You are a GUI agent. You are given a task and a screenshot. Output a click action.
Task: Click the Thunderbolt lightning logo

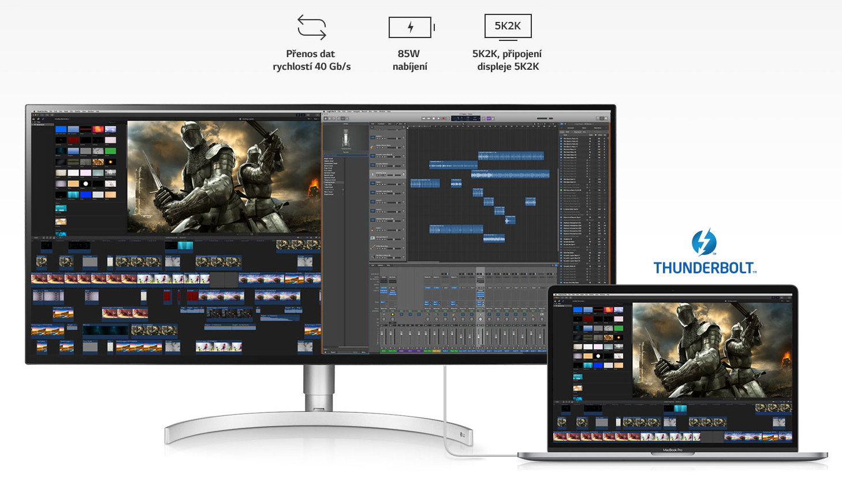coord(704,242)
